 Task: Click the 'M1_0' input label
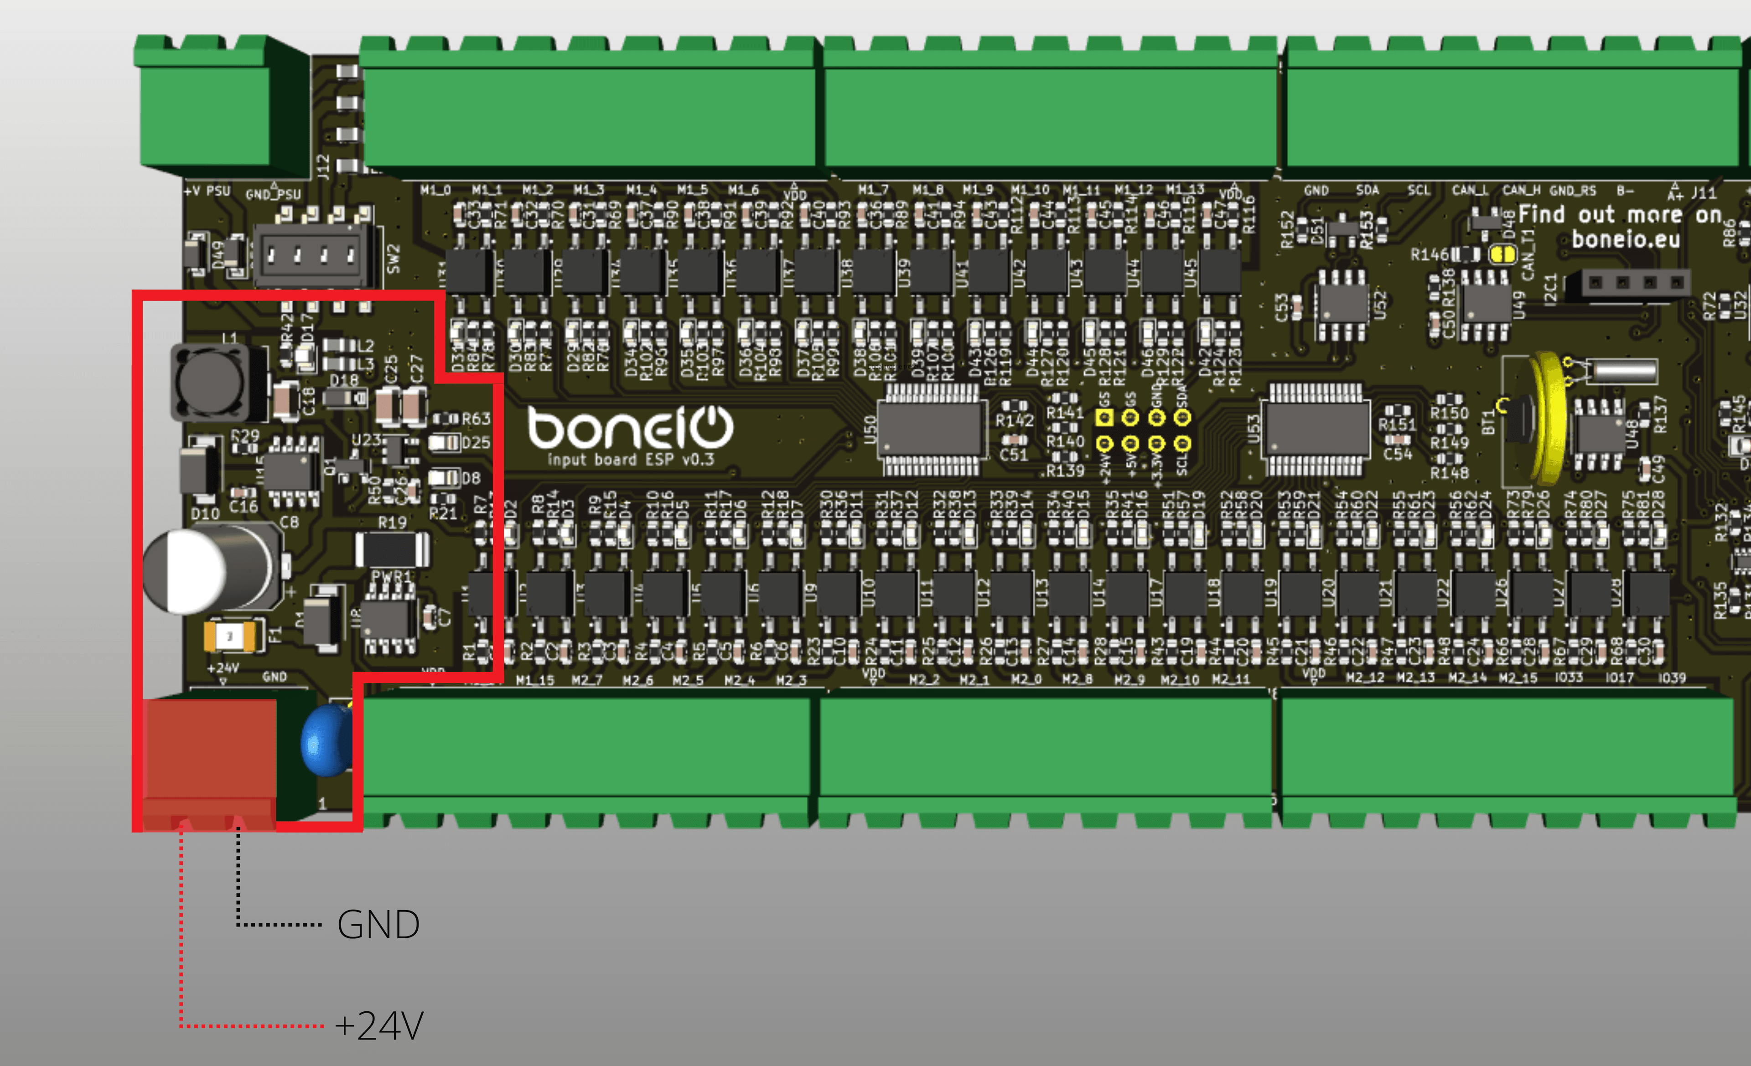435,190
